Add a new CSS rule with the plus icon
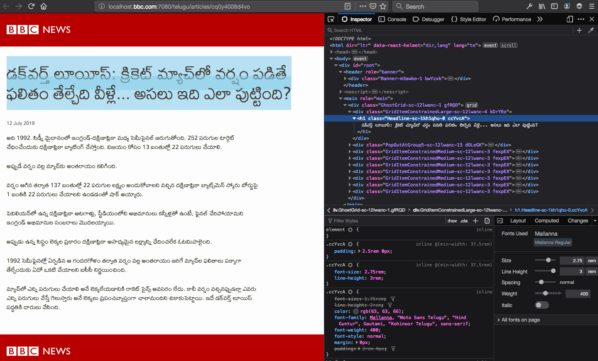 tap(475, 221)
